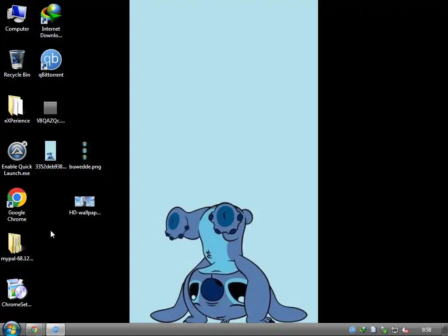Viewport: 448px width, 336px height.
Task: Select the Computer desktop icon
Action: [17, 17]
